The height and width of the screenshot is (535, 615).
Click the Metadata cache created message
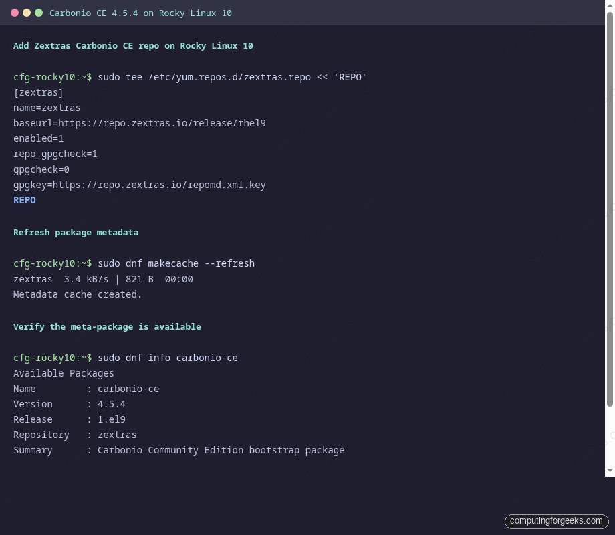(x=77, y=294)
